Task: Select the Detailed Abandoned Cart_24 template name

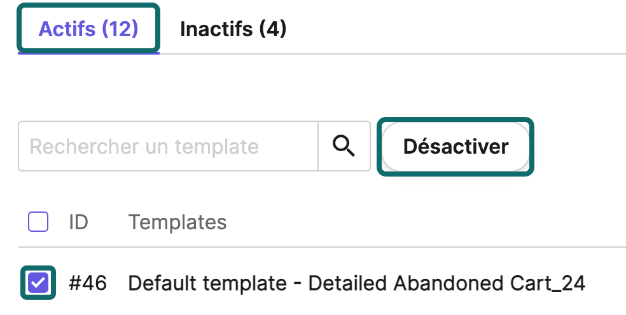Action: coord(356,283)
